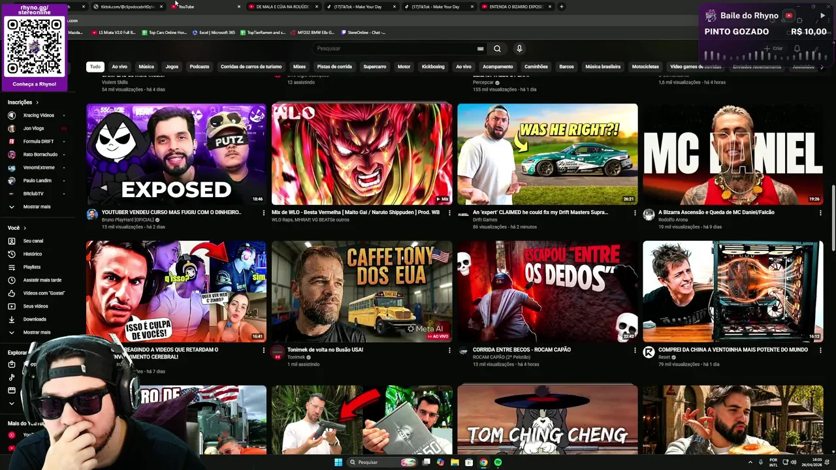836x470 pixels.
Task: Open options menu for MC Daniel video
Action: pos(820,213)
